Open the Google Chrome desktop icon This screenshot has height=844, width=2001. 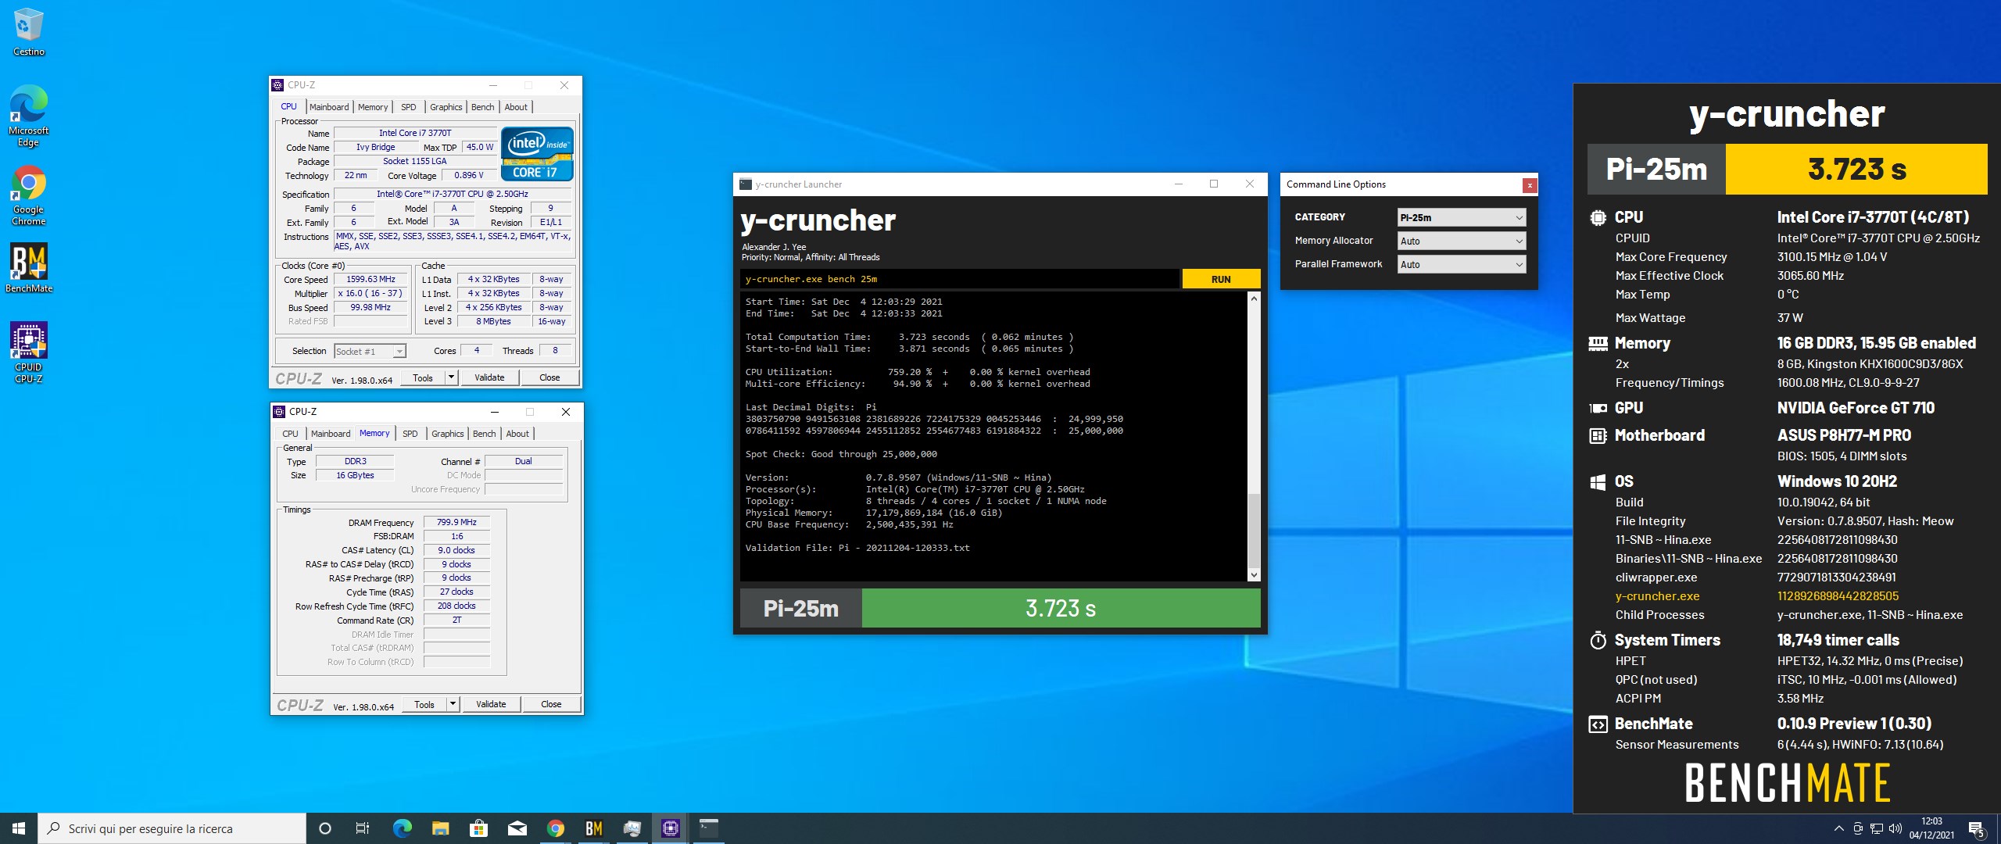pos(29,195)
